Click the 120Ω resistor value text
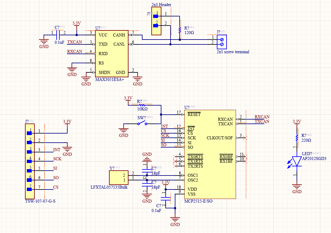This screenshot has height=233, width=331. [x=189, y=33]
